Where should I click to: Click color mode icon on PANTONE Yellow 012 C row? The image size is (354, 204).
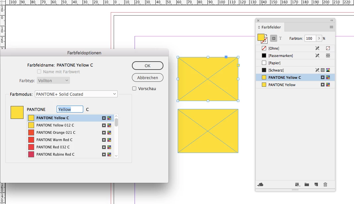(109, 125)
